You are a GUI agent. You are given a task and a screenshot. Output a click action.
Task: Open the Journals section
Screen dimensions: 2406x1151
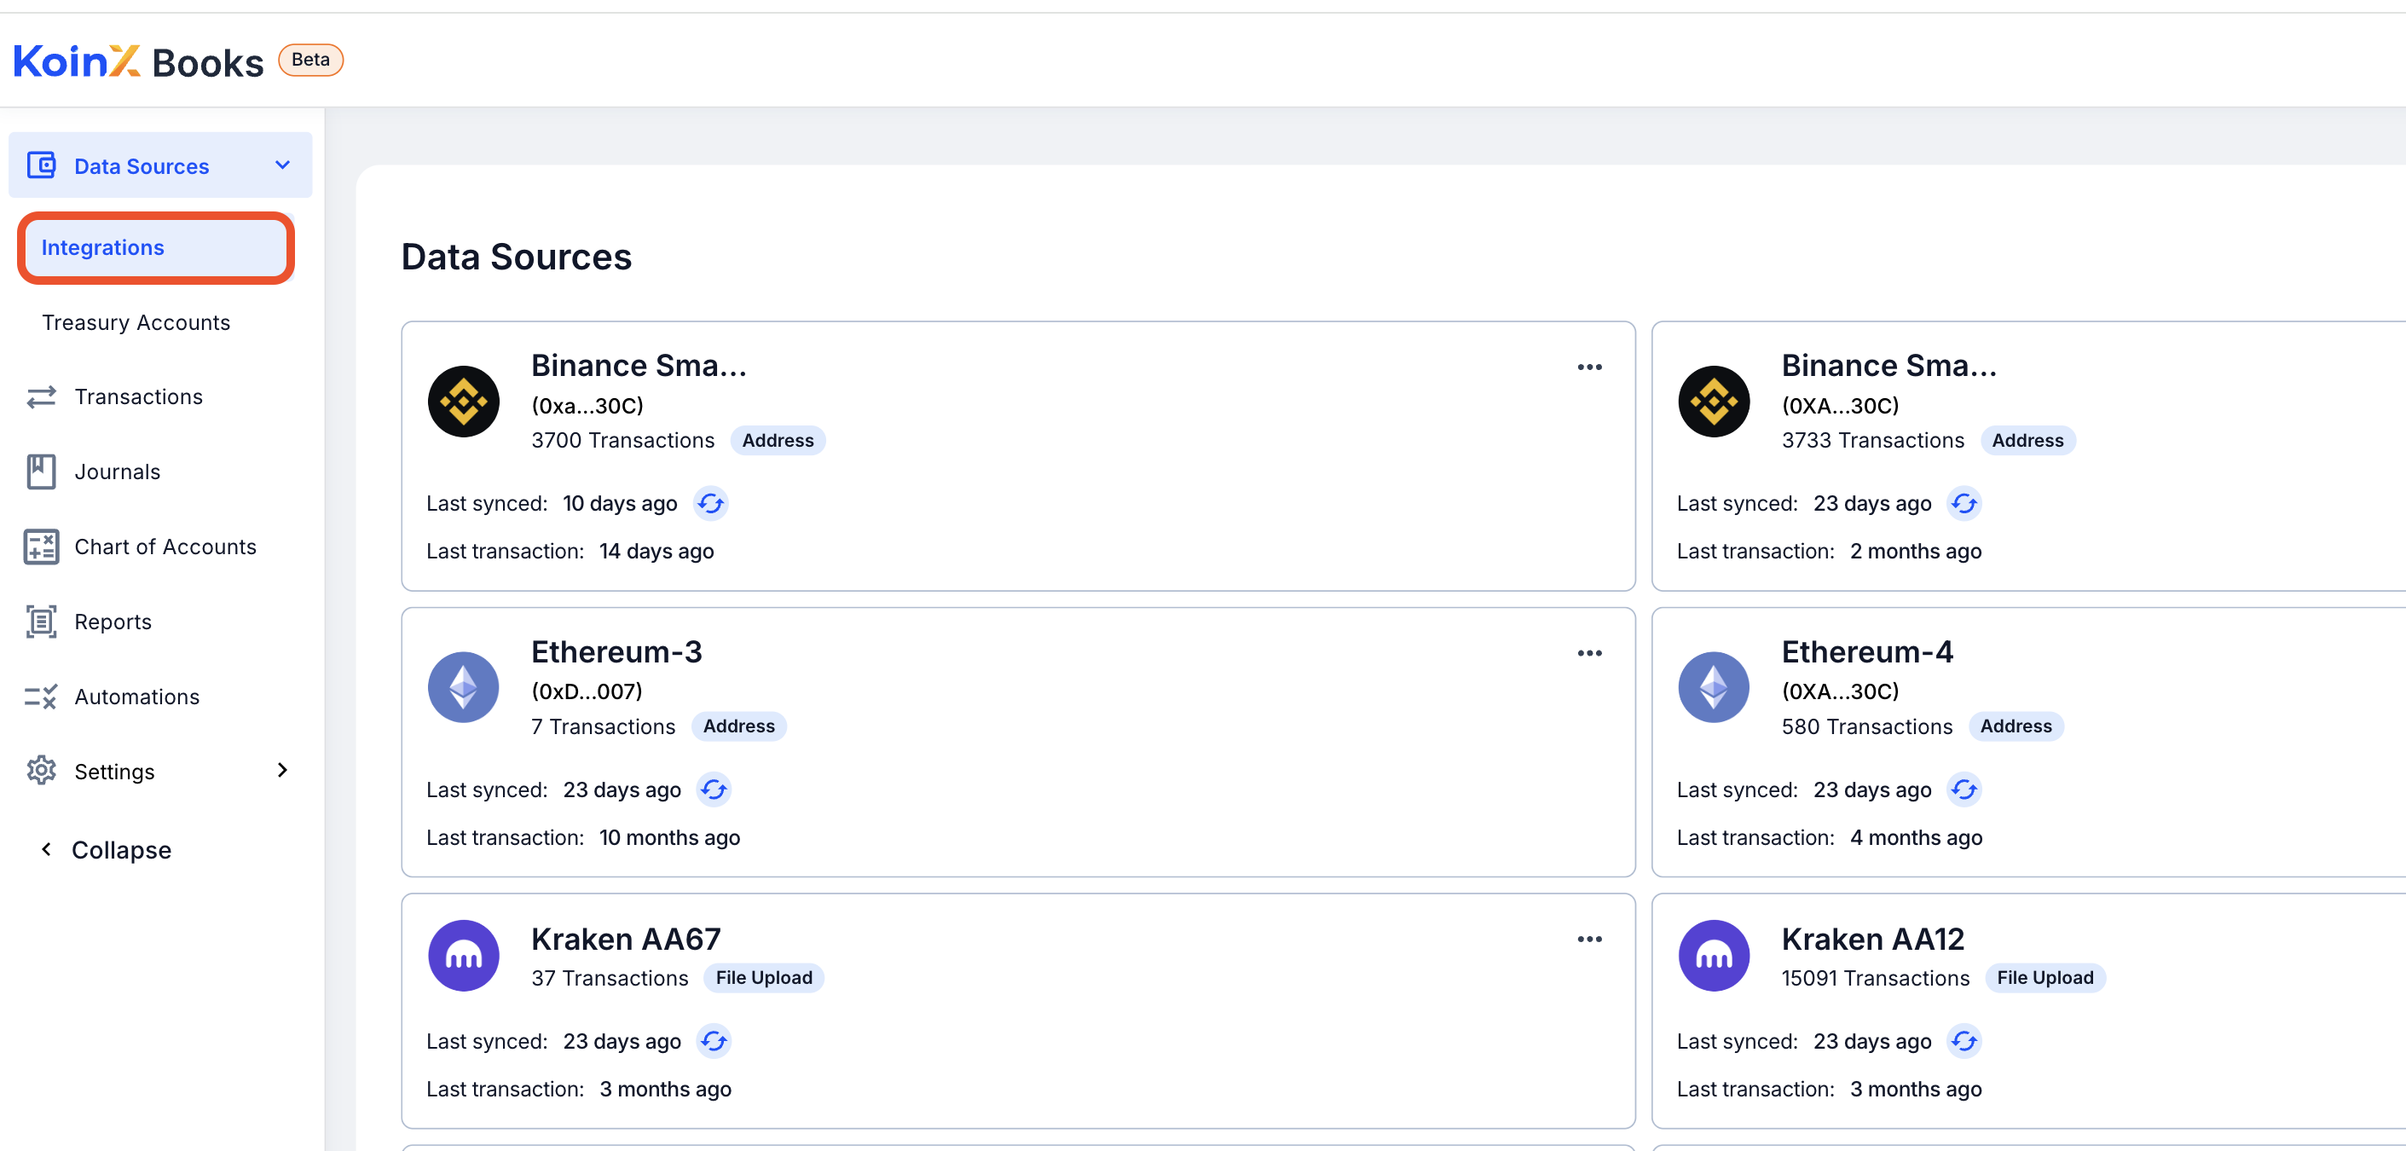tap(117, 471)
